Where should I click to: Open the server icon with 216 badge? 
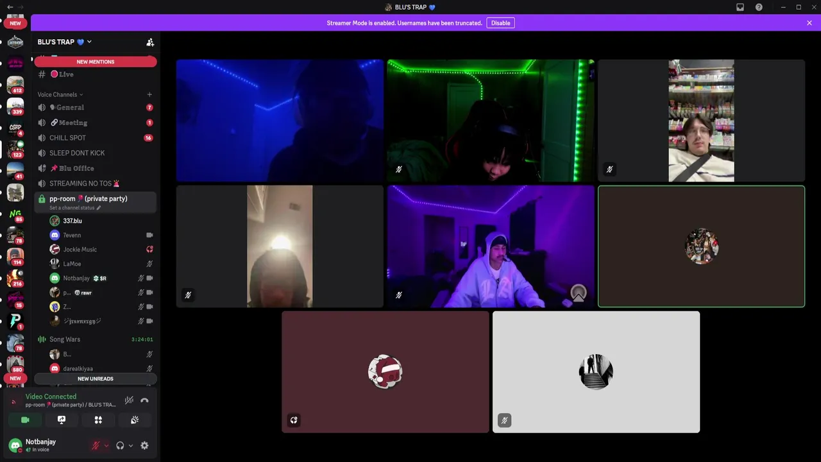[15, 278]
